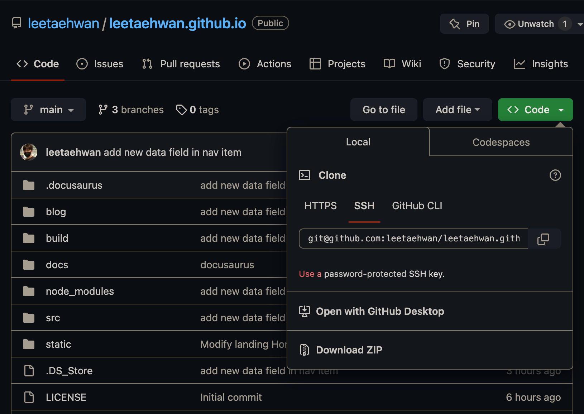Click the leetaehwan user avatar
584x414 pixels.
[x=29, y=152]
